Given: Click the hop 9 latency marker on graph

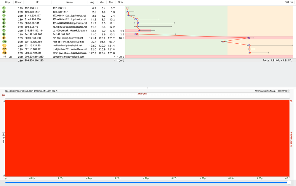Looking at the screenshot, I should (249, 38).
